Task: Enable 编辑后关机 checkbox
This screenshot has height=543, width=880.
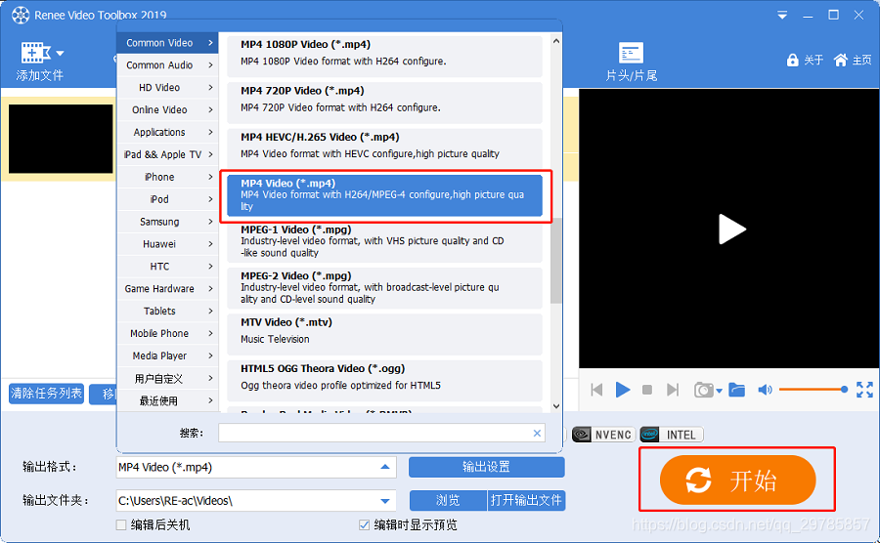Action: 121,524
